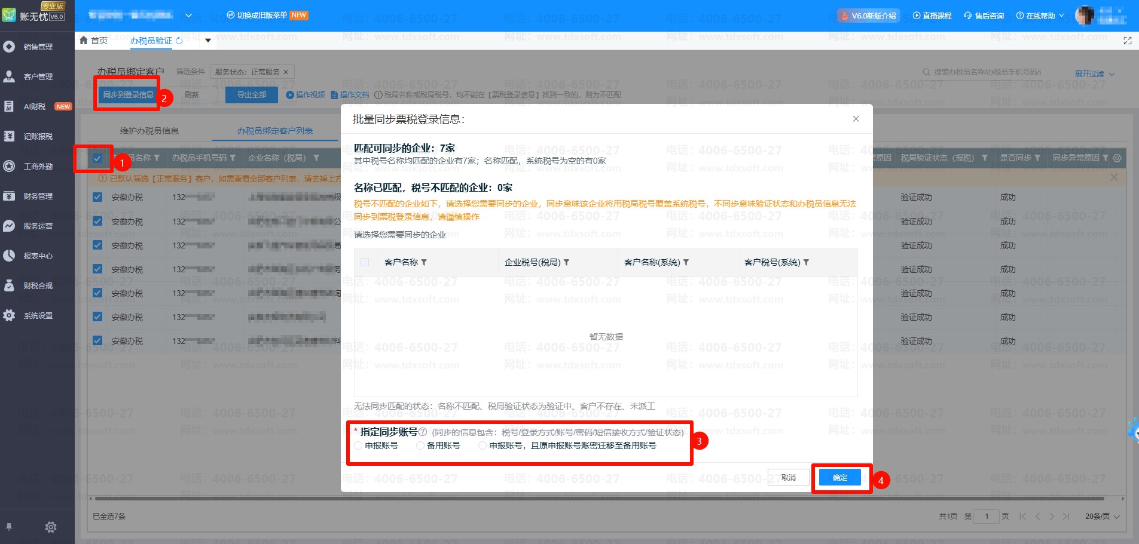1139x544 pixels.
Task: Check the select-all box in dialog table
Action: pos(365,262)
